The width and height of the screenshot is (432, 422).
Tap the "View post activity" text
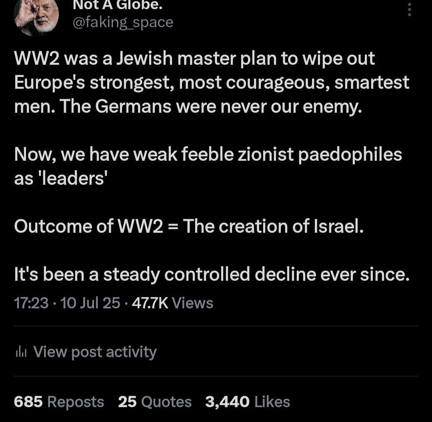coord(95,352)
